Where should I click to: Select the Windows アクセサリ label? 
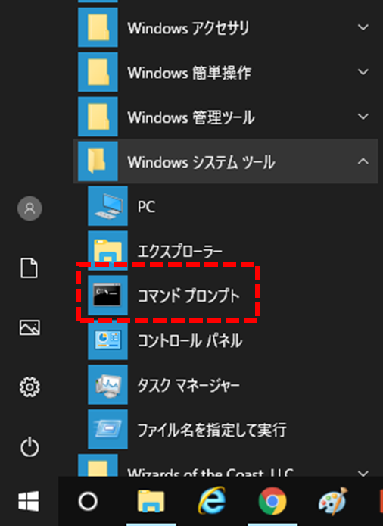pyautogui.click(x=188, y=28)
